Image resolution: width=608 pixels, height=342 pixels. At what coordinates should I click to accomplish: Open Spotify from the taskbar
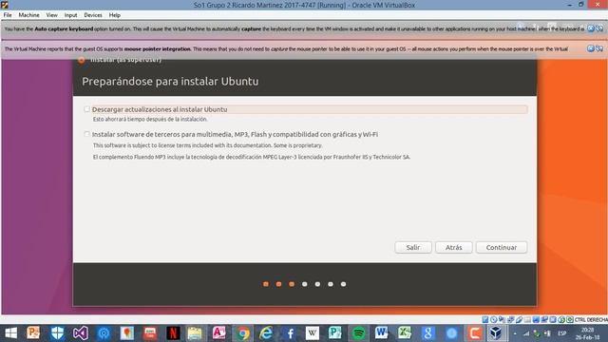tap(358, 333)
